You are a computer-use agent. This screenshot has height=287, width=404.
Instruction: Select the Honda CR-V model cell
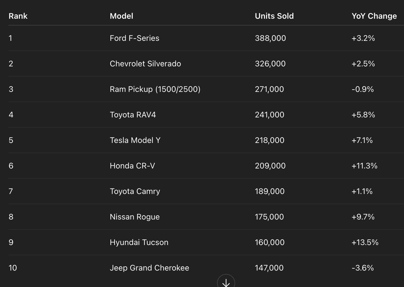(132, 166)
